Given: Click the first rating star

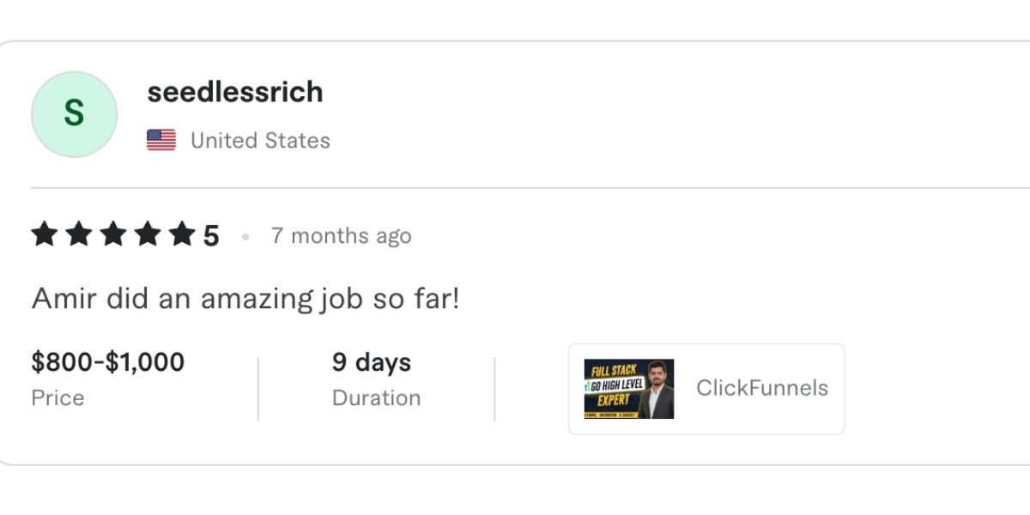Looking at the screenshot, I should point(45,234).
